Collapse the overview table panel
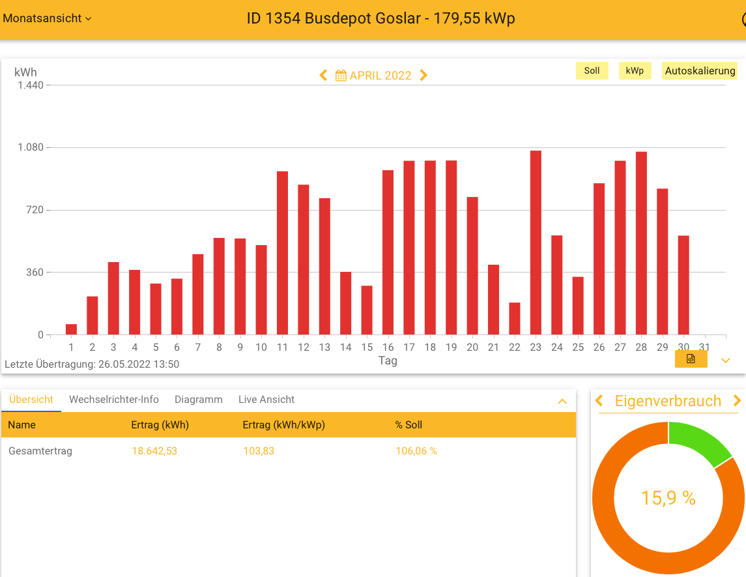Image resolution: width=746 pixels, height=577 pixels. point(562,402)
